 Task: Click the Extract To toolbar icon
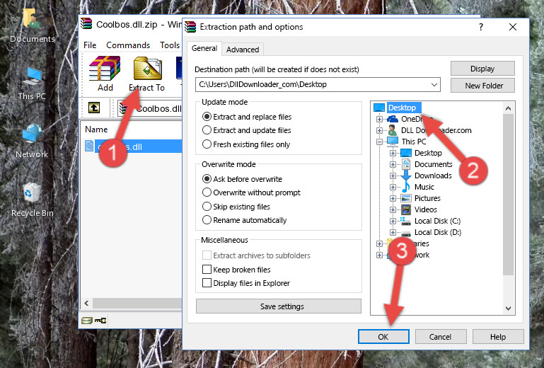[147, 69]
